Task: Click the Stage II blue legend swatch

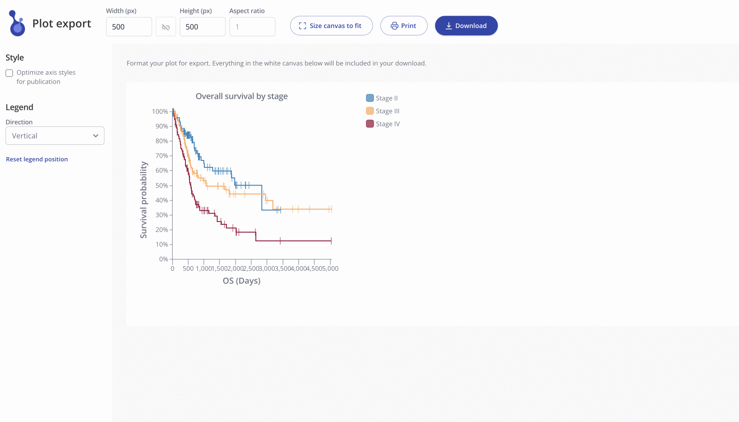Action: [370, 98]
